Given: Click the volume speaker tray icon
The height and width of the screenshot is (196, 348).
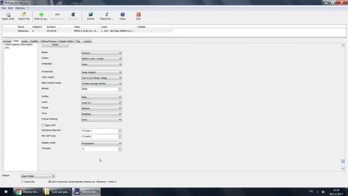Looking at the screenshot, I should 323,192.
